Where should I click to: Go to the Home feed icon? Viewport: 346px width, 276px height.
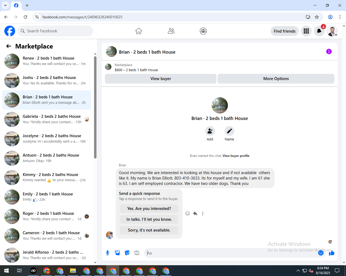[x=139, y=31]
